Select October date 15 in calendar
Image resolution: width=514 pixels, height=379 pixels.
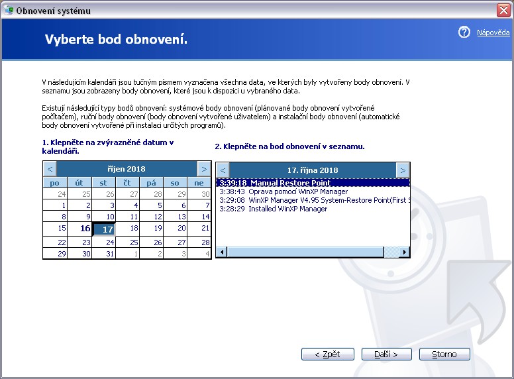click(56, 229)
